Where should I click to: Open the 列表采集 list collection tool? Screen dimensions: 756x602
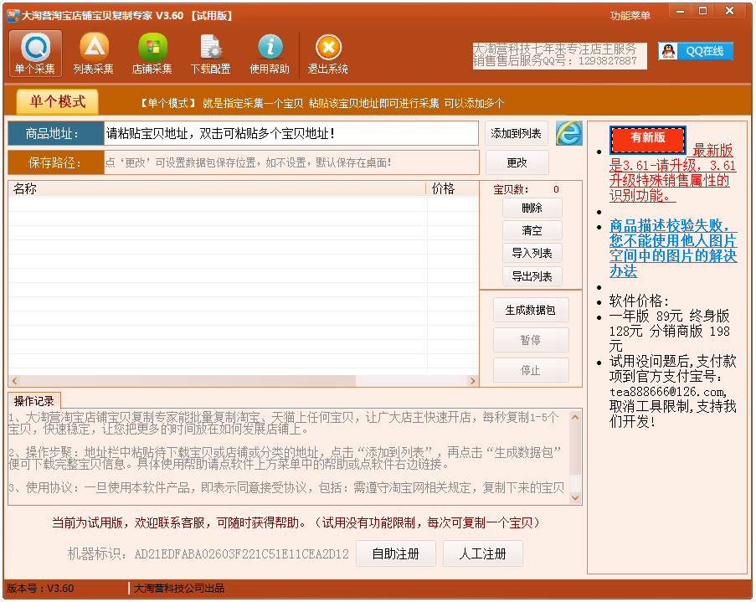click(x=93, y=54)
